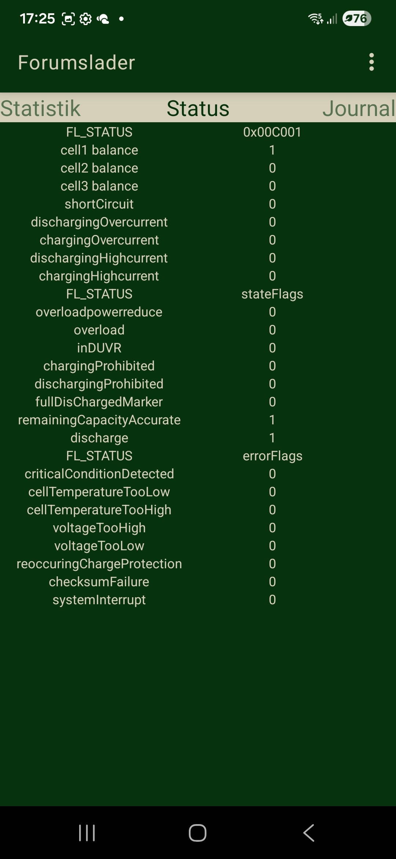396x859 pixels.
Task: Select the remainingCapacityAccurate label
Action: pyautogui.click(x=99, y=420)
